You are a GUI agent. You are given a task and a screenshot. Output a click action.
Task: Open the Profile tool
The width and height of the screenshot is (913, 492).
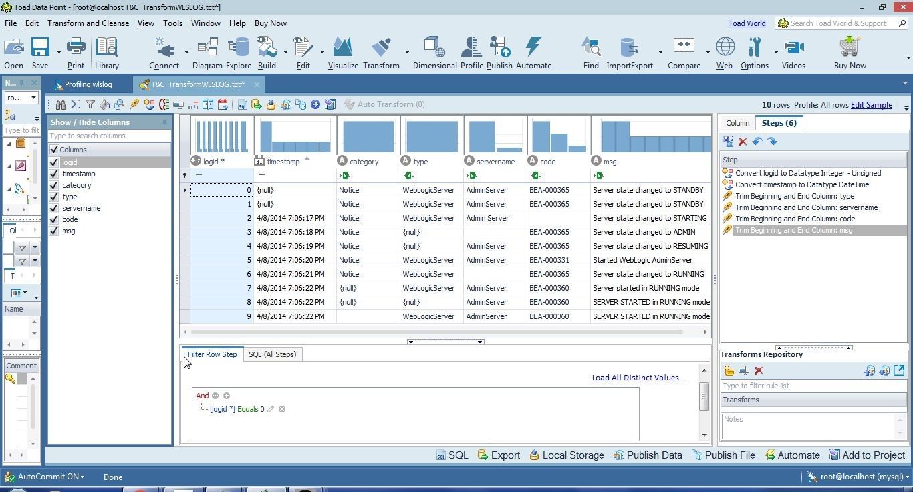pyautogui.click(x=471, y=53)
